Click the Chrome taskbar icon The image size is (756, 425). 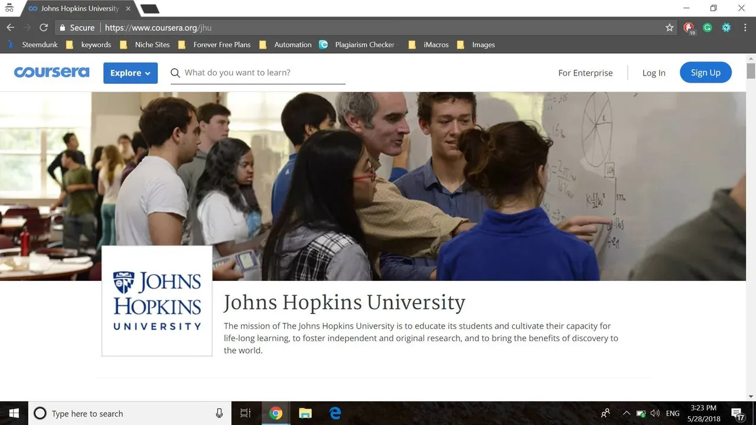[276, 413]
